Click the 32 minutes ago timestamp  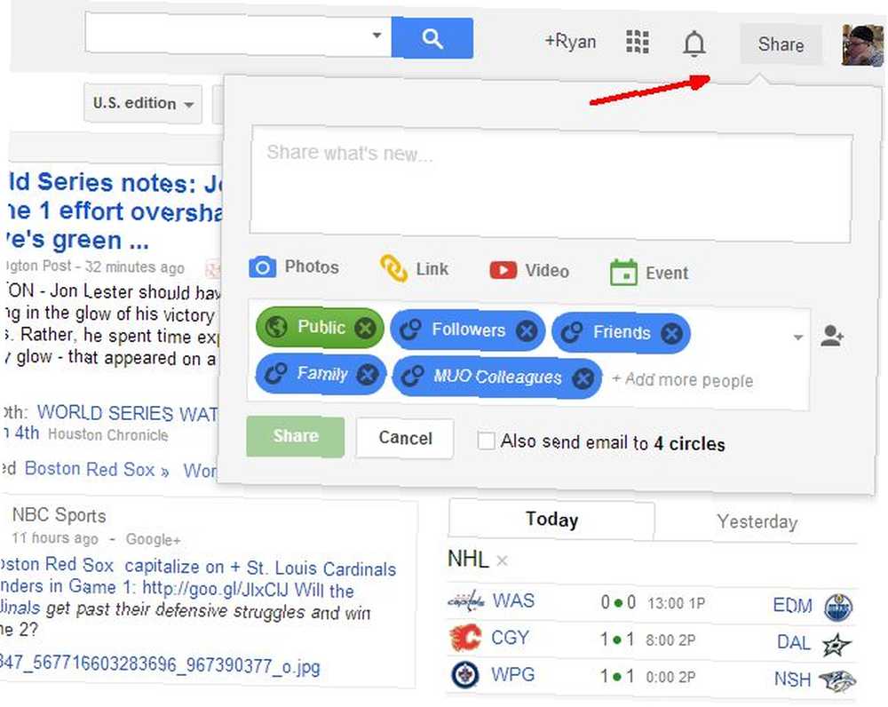click(x=134, y=266)
